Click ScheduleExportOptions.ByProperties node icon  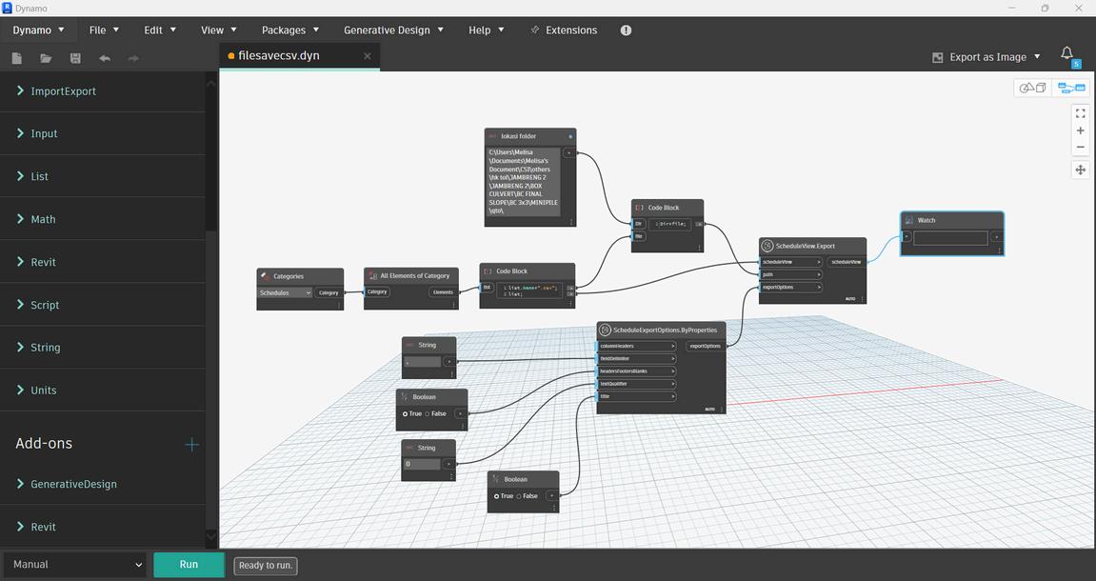coord(605,330)
